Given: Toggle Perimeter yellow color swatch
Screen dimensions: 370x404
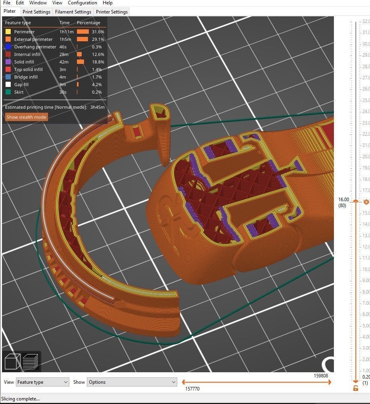Looking at the screenshot, I should (x=8, y=32).
